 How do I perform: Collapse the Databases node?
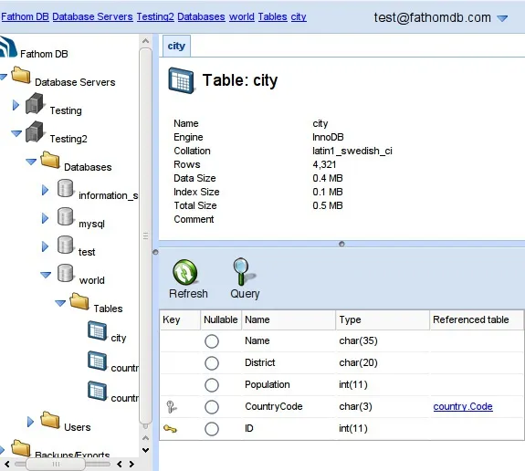point(31,162)
